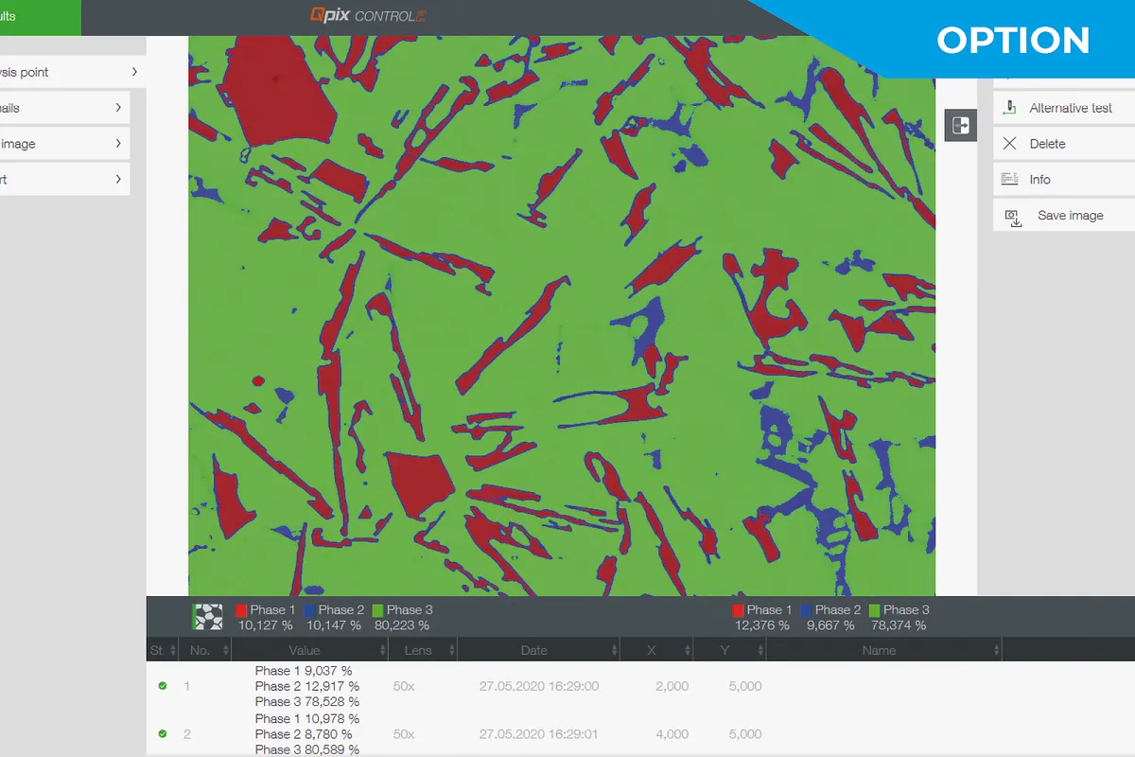Viewport: 1135px width, 757px height.
Task: Click the phase pattern thumbnail icon
Action: tap(207, 617)
